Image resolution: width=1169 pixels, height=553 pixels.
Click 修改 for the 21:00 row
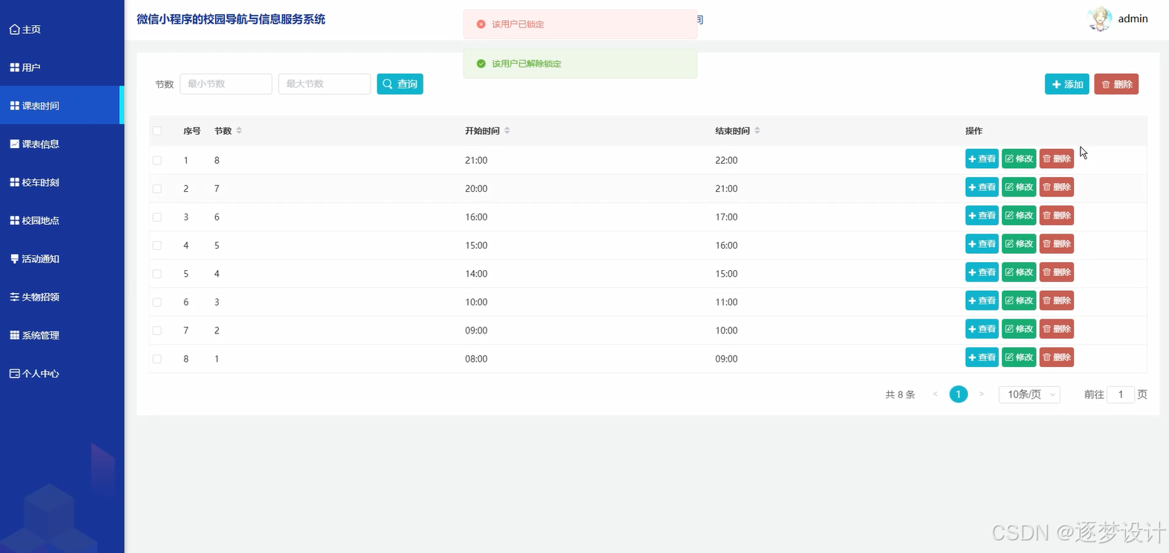pyautogui.click(x=1019, y=159)
